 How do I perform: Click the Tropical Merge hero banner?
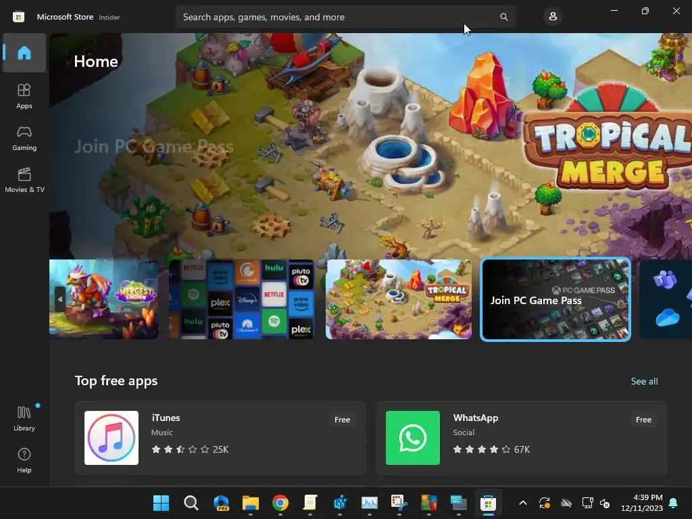click(x=371, y=146)
